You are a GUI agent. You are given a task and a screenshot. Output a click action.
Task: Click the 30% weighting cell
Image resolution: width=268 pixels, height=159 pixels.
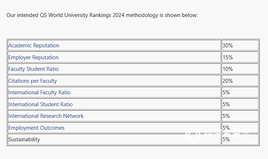(x=240, y=45)
